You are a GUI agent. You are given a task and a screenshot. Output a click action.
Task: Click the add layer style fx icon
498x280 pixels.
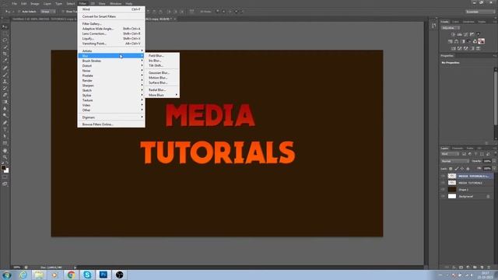point(454,268)
